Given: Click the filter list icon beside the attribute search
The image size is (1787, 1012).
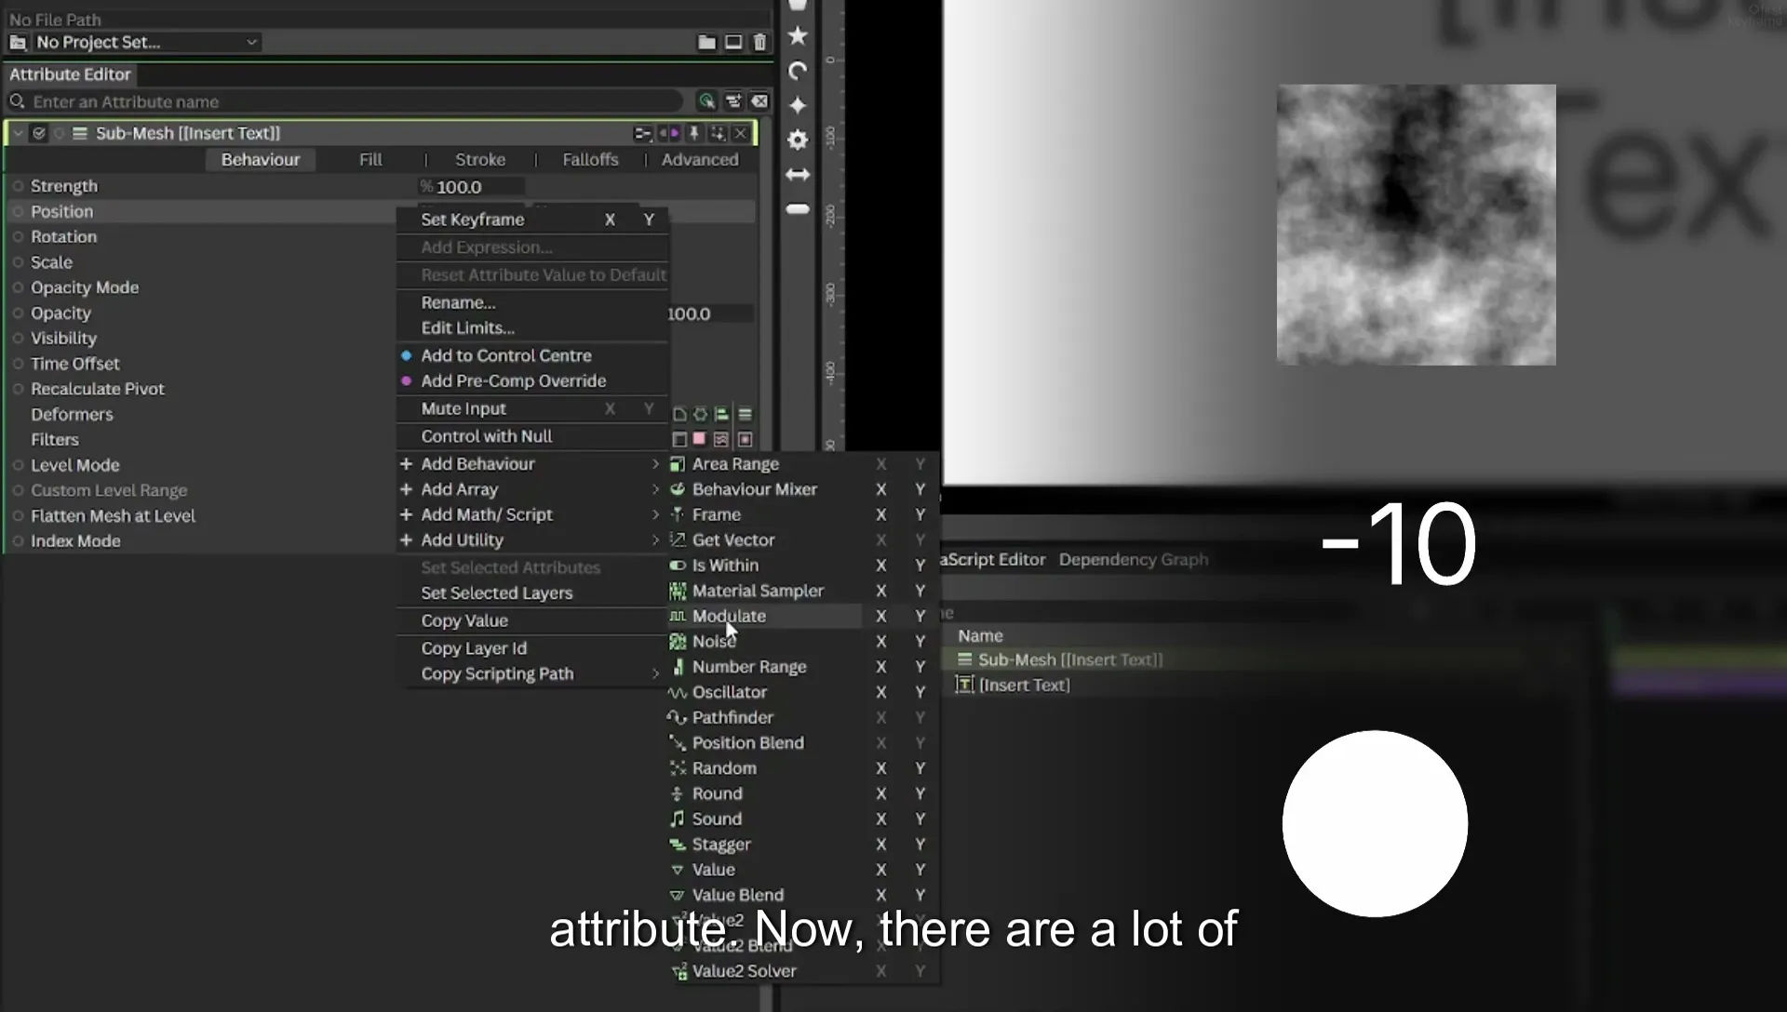Looking at the screenshot, I should pyautogui.click(x=733, y=101).
